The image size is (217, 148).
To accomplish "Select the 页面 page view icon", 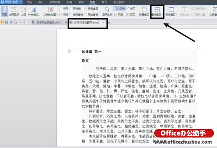I will tap(4, 11).
